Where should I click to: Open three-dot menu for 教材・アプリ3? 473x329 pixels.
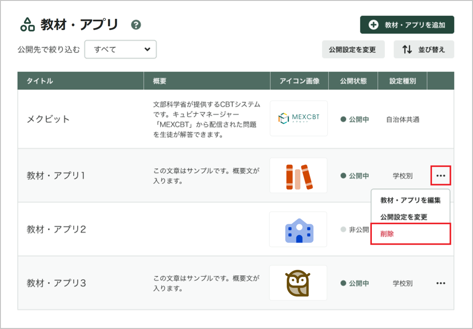pyautogui.click(x=441, y=283)
